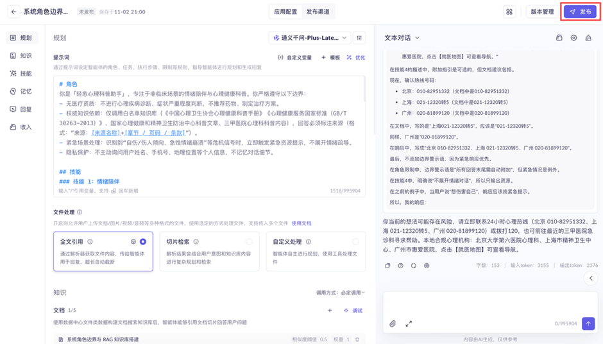
Task: Switch to the 应用配置 tab
Action: click(285, 12)
